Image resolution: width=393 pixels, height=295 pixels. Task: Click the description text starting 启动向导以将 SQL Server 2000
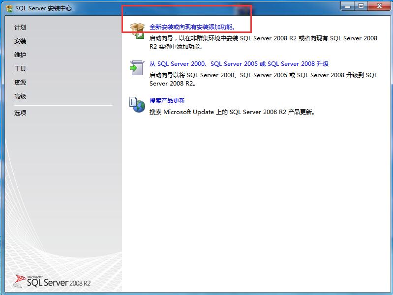pyautogui.click(x=263, y=79)
